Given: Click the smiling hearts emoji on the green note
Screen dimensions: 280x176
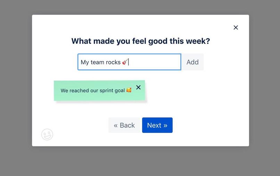Looking at the screenshot, I should [x=129, y=90].
